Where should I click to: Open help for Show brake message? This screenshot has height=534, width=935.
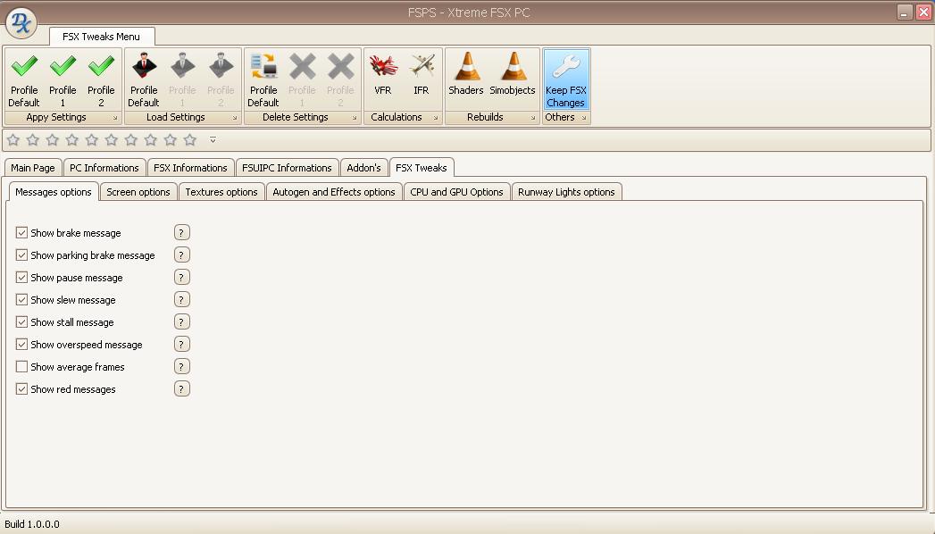click(x=182, y=232)
